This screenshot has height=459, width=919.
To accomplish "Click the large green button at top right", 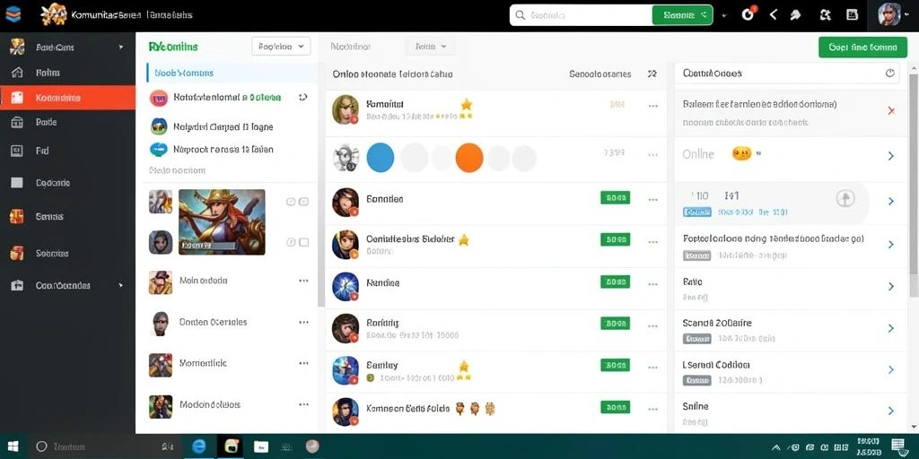I will 862,47.
